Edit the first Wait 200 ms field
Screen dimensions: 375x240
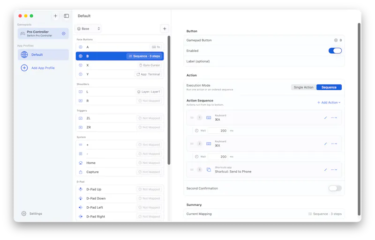[217, 131]
